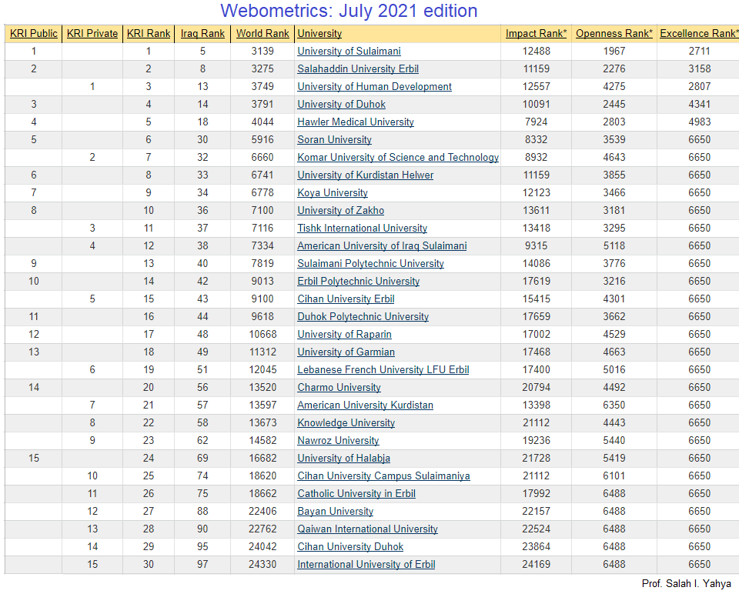Select World Rank value 3275
This screenshot has height=594, width=739.
click(x=262, y=68)
